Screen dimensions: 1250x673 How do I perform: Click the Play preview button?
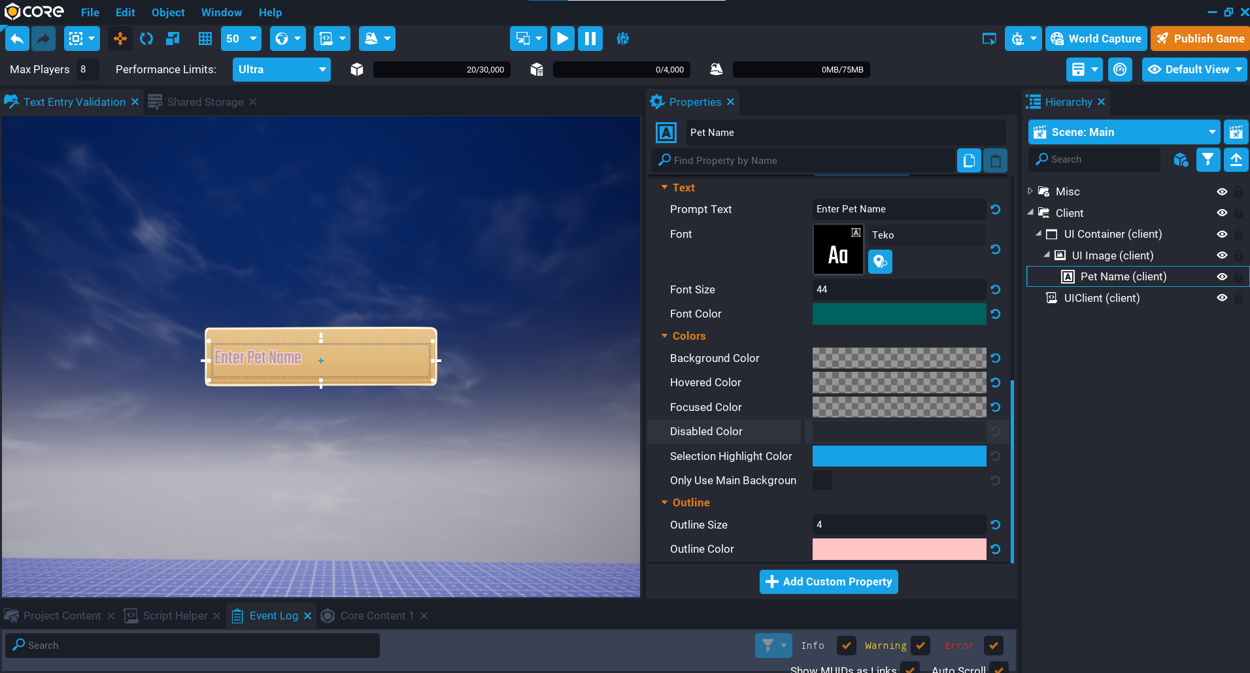[562, 39]
